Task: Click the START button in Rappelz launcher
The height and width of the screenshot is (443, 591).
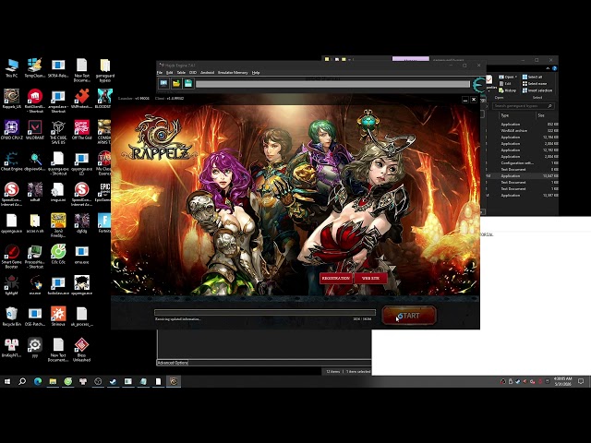Action: click(409, 316)
